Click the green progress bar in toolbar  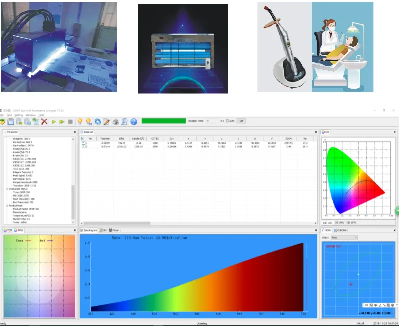pyautogui.click(x=164, y=121)
